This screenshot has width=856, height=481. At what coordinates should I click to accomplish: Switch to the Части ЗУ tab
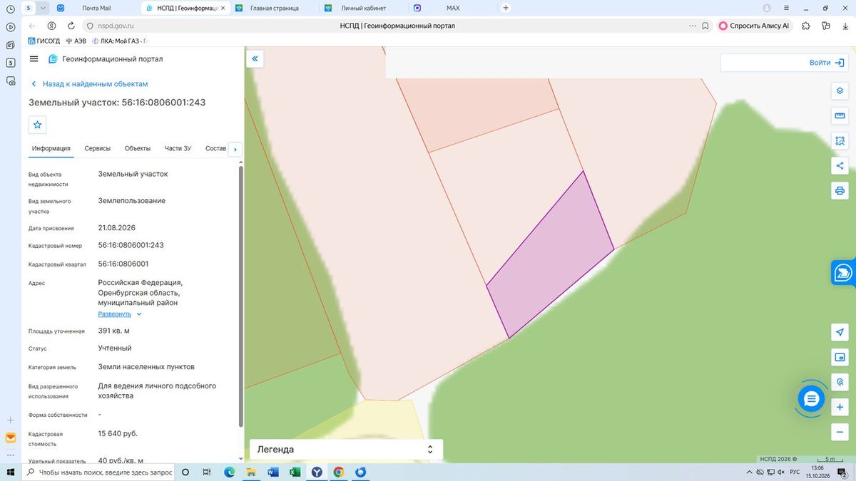pyautogui.click(x=178, y=148)
